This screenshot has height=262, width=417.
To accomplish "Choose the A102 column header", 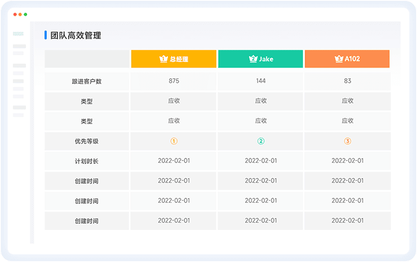I will click(x=347, y=59).
